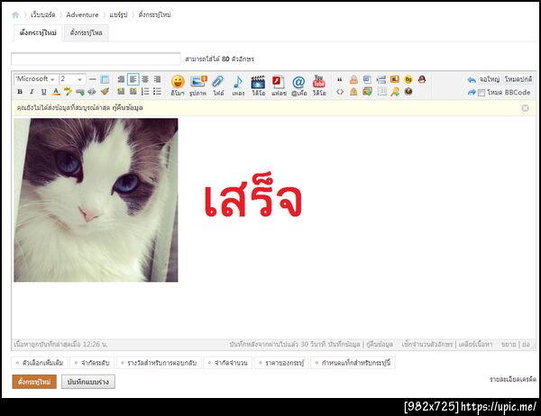The image size is (541, 416).
Task: Expand the ตัวเลือกเพิ่มเติม options section
Action: click(40, 363)
